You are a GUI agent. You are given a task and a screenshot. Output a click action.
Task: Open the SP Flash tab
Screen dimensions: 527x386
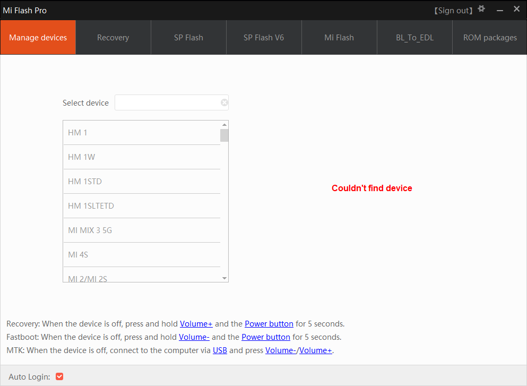pyautogui.click(x=188, y=37)
